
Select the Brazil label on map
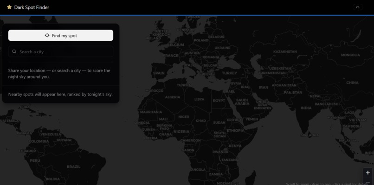click(73, 166)
